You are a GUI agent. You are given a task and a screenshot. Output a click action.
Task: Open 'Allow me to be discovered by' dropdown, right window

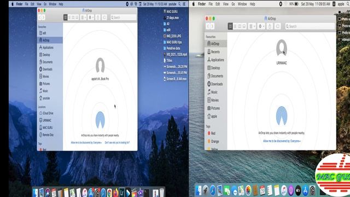pos(282,141)
